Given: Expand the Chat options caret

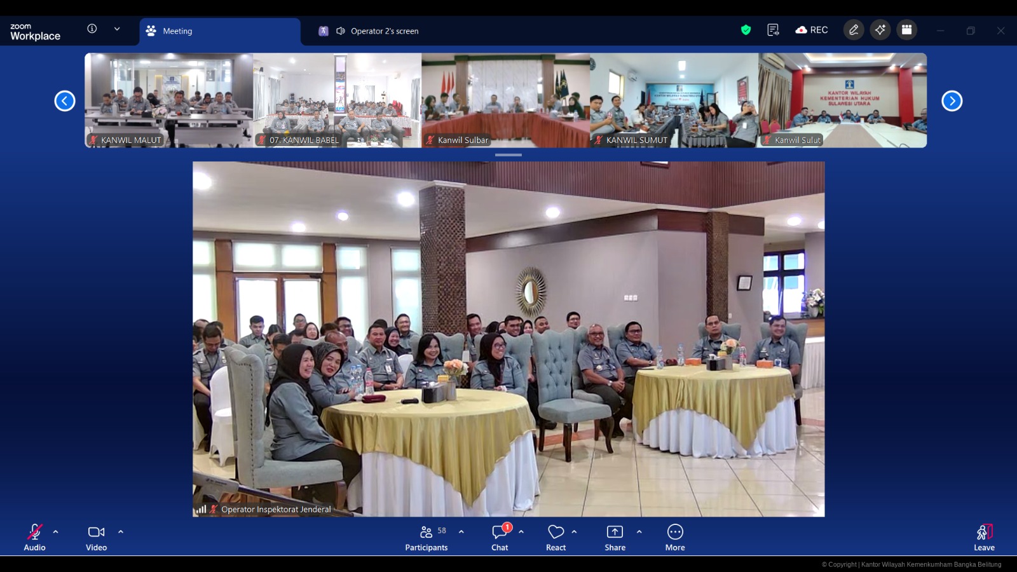Looking at the screenshot, I should click(521, 531).
